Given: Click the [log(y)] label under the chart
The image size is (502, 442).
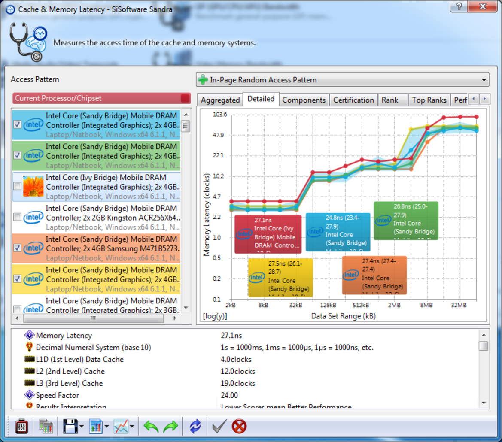Looking at the screenshot, I should [x=215, y=316].
